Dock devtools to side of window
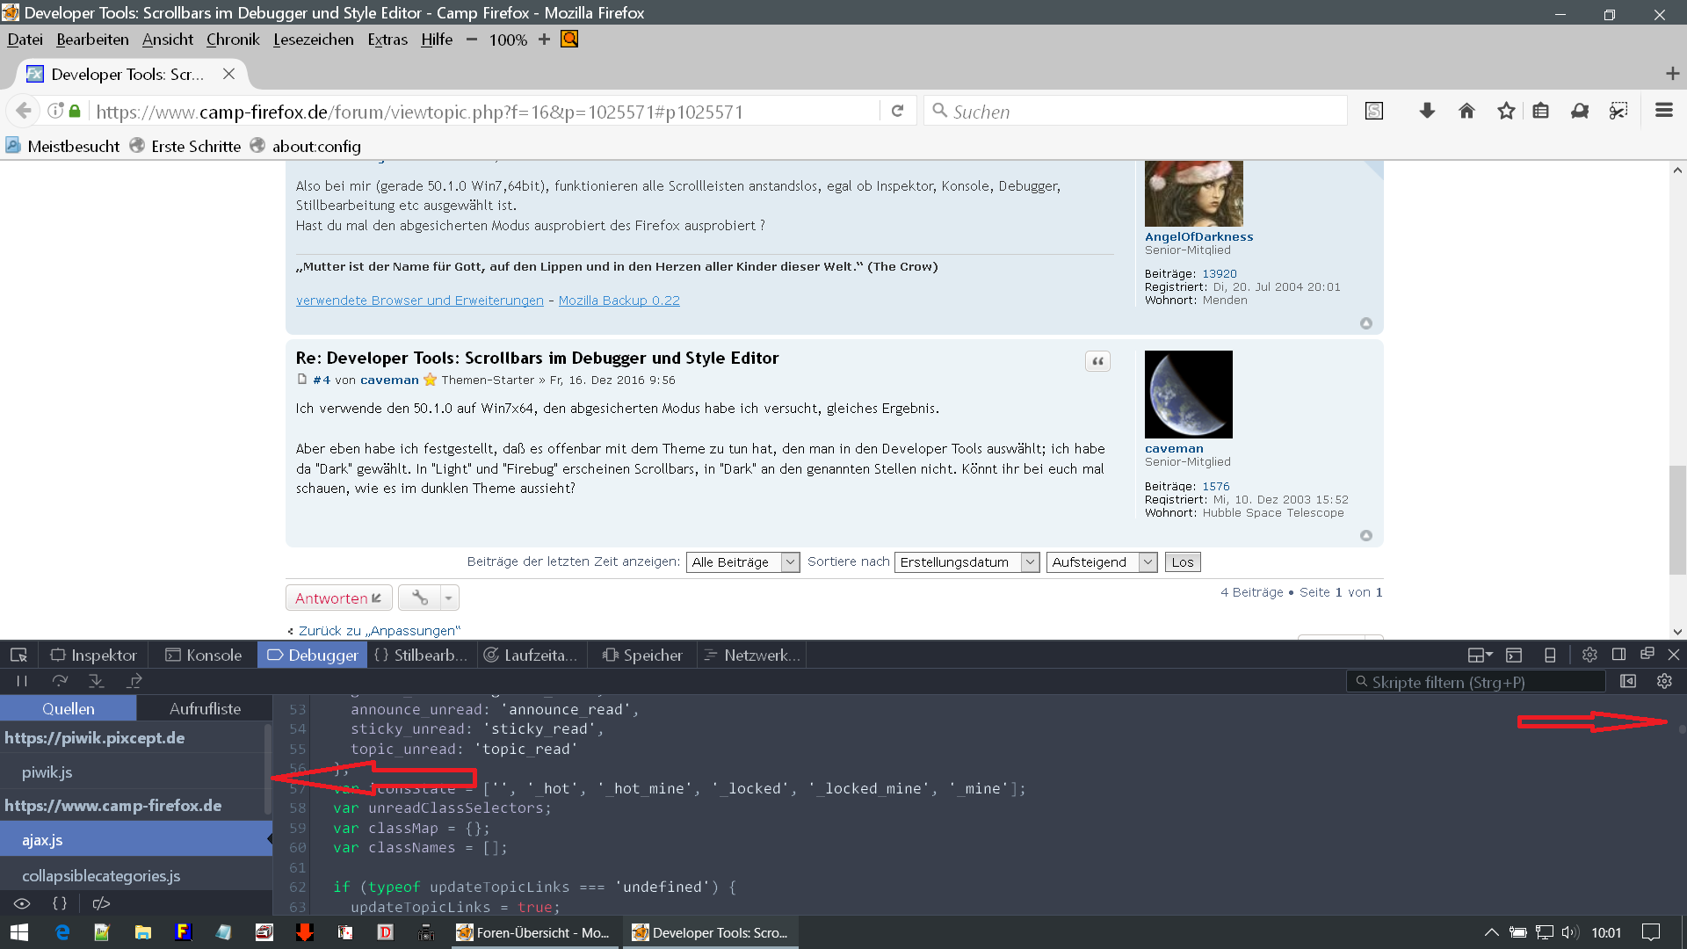1687x949 pixels. point(1618,656)
